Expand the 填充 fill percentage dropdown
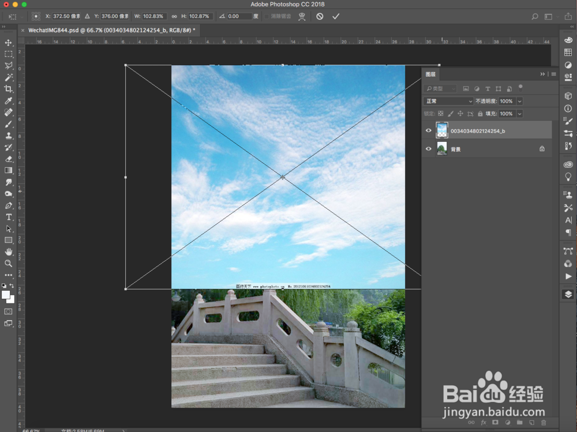577x432 pixels. pos(519,114)
